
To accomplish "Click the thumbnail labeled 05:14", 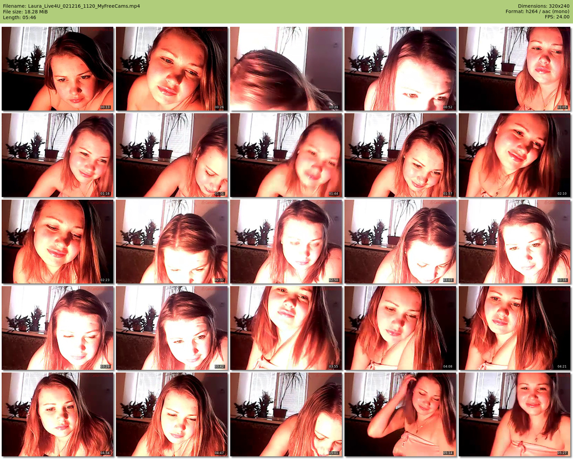I will click(400, 414).
